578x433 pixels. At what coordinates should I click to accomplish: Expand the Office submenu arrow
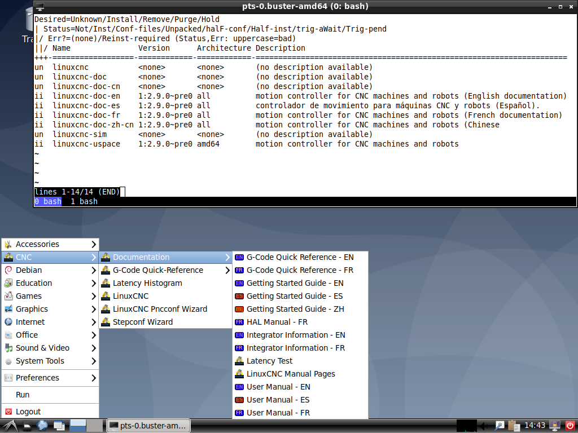(x=94, y=335)
